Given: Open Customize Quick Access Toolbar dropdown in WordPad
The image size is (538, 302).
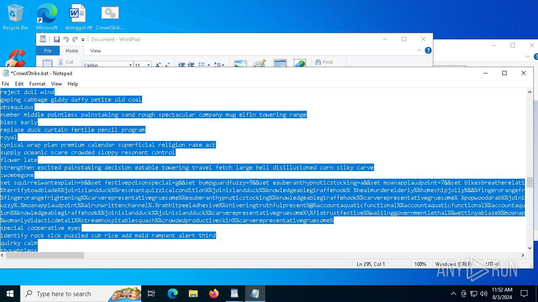Looking at the screenshot, I should point(83,39).
